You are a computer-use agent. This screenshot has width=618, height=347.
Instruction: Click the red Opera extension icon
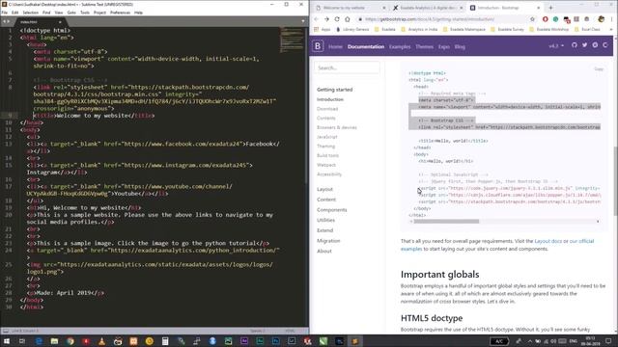tap(545, 19)
